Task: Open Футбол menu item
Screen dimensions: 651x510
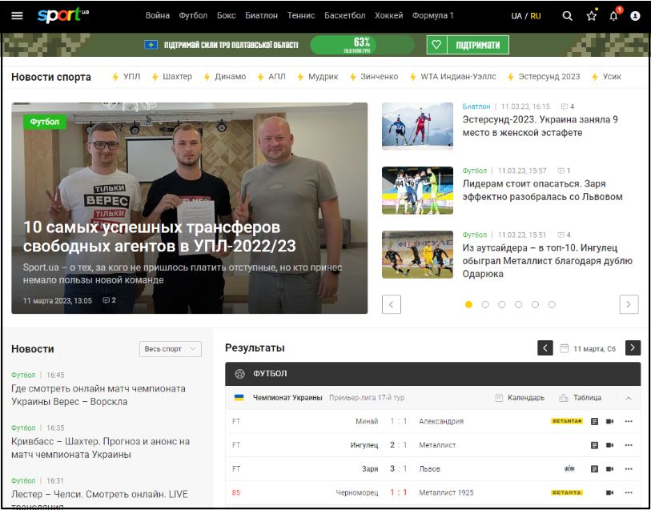Action: pyautogui.click(x=193, y=16)
